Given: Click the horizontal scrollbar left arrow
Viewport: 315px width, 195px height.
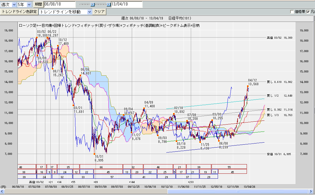Looking at the screenshot, I should coord(2,192).
